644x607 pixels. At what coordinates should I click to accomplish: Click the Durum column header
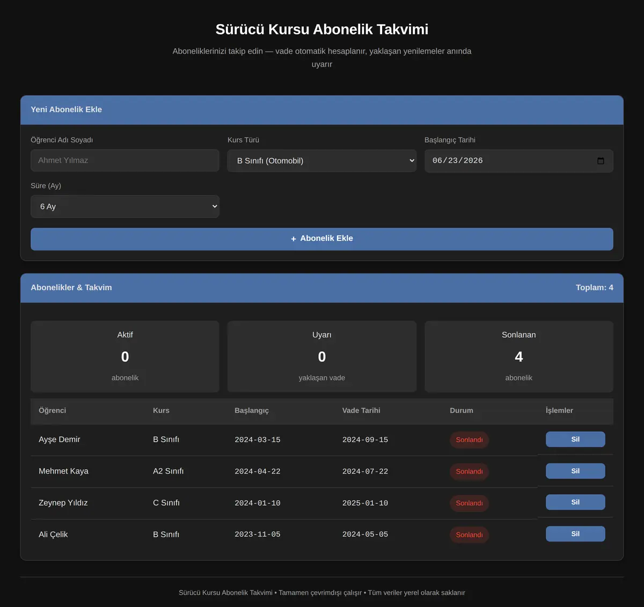(462, 410)
